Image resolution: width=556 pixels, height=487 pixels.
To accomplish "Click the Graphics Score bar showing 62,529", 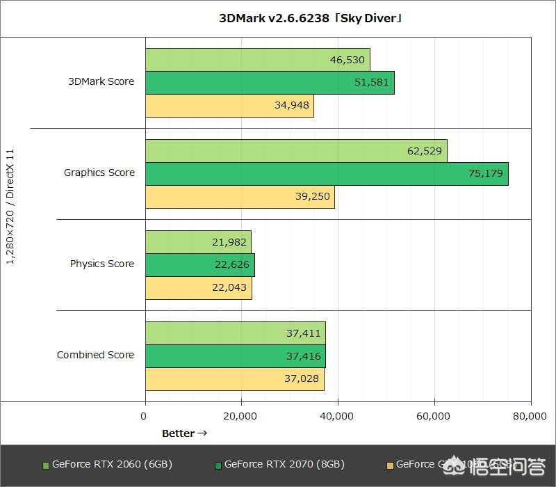I will pos(296,151).
